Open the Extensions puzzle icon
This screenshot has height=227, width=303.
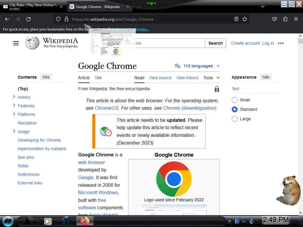coord(285,19)
